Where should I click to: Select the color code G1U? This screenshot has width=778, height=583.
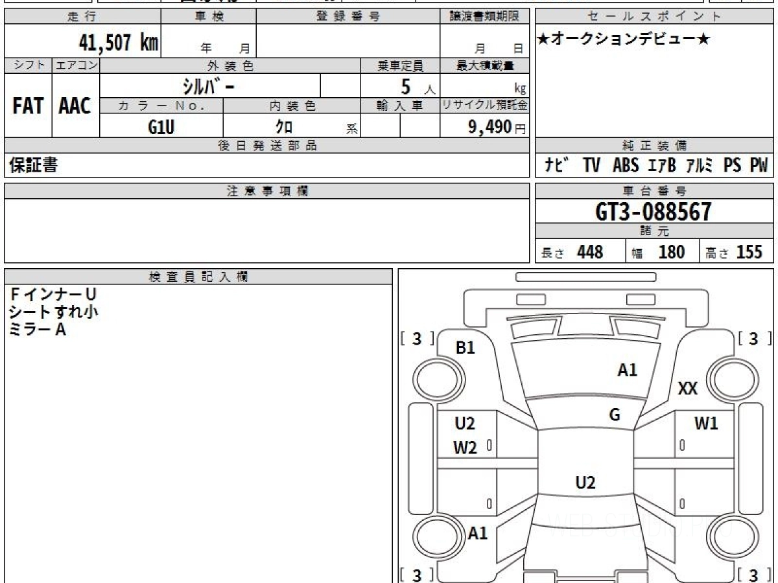(161, 127)
